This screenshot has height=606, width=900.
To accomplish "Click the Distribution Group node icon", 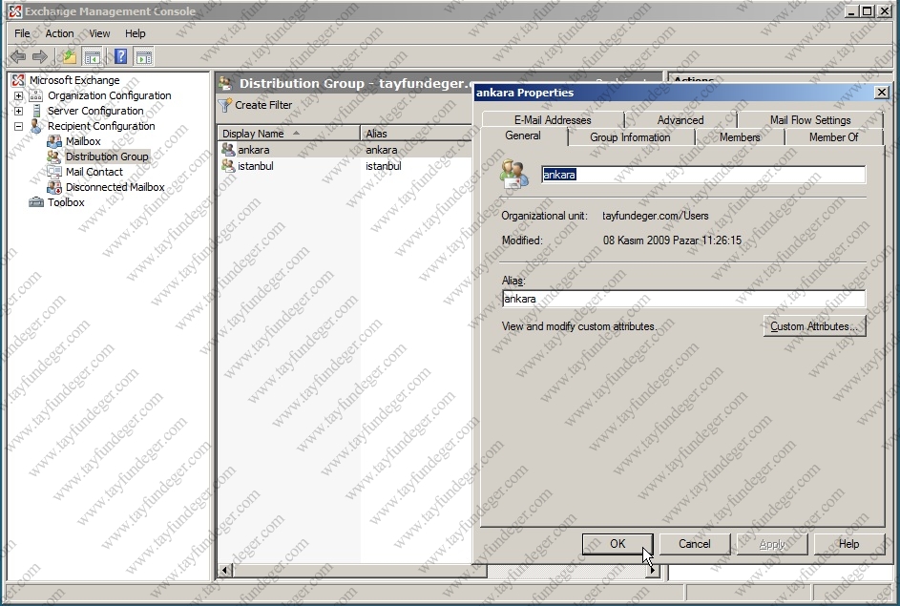I will click(x=54, y=157).
